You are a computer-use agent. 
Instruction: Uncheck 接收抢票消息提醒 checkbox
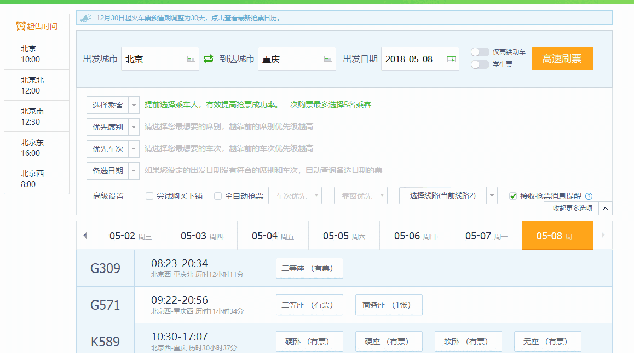513,196
